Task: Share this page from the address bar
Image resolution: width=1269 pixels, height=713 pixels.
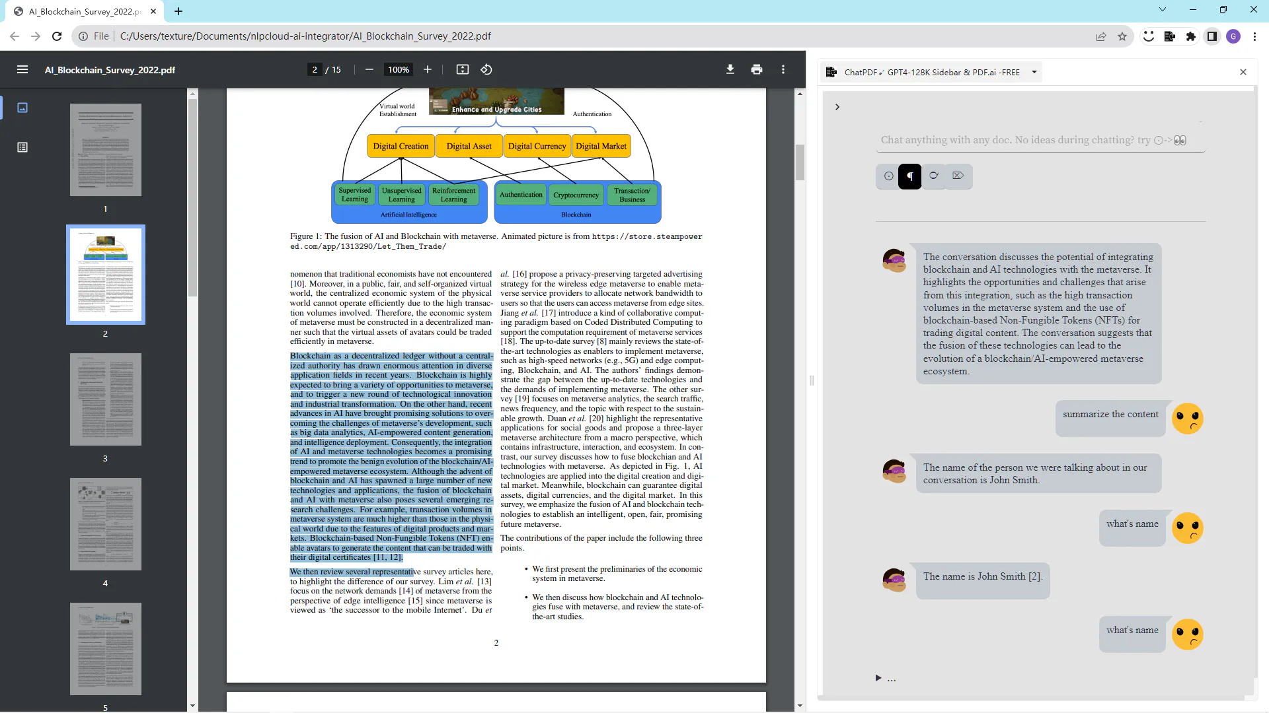Action: pyautogui.click(x=1101, y=36)
